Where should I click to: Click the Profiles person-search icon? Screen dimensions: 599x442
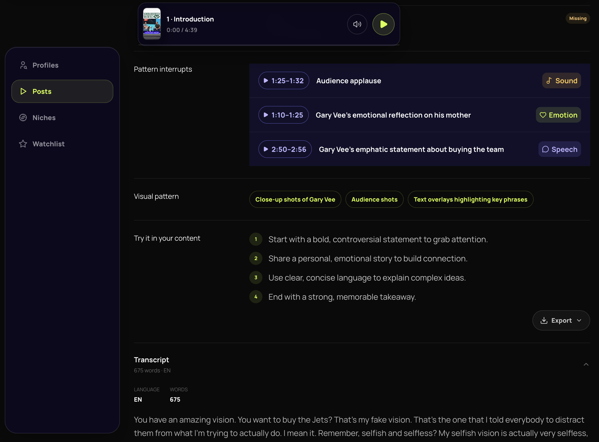point(23,65)
